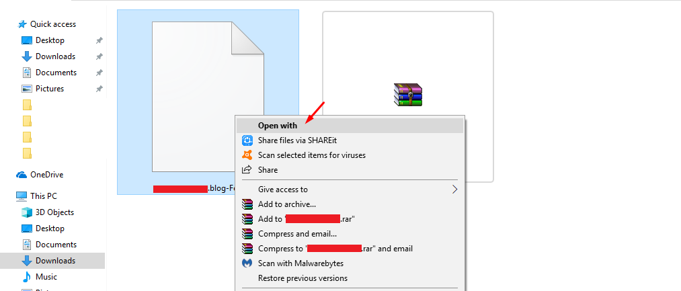Viewport: 681px width, 291px height.
Task: Click WinRAR icon beside Compress and email
Action: tap(247, 234)
